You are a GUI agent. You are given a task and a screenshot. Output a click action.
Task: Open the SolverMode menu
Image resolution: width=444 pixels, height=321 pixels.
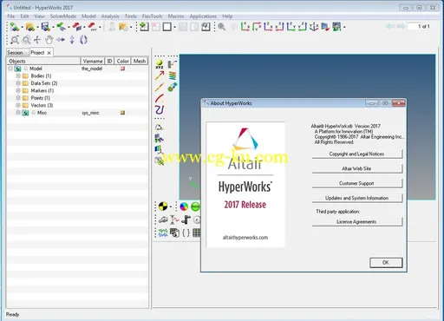(x=63, y=16)
